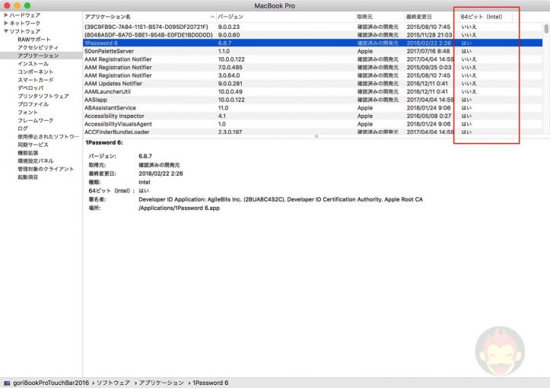Image resolution: width=550 pixels, height=388 pixels.
Task: Collapse the ソフトウェア section triangle
Action: [6, 31]
